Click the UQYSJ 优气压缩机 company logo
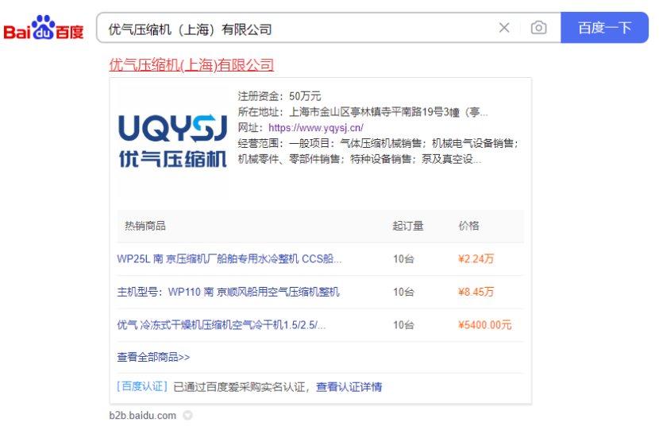The width and height of the screenshot is (659, 434). [173, 141]
